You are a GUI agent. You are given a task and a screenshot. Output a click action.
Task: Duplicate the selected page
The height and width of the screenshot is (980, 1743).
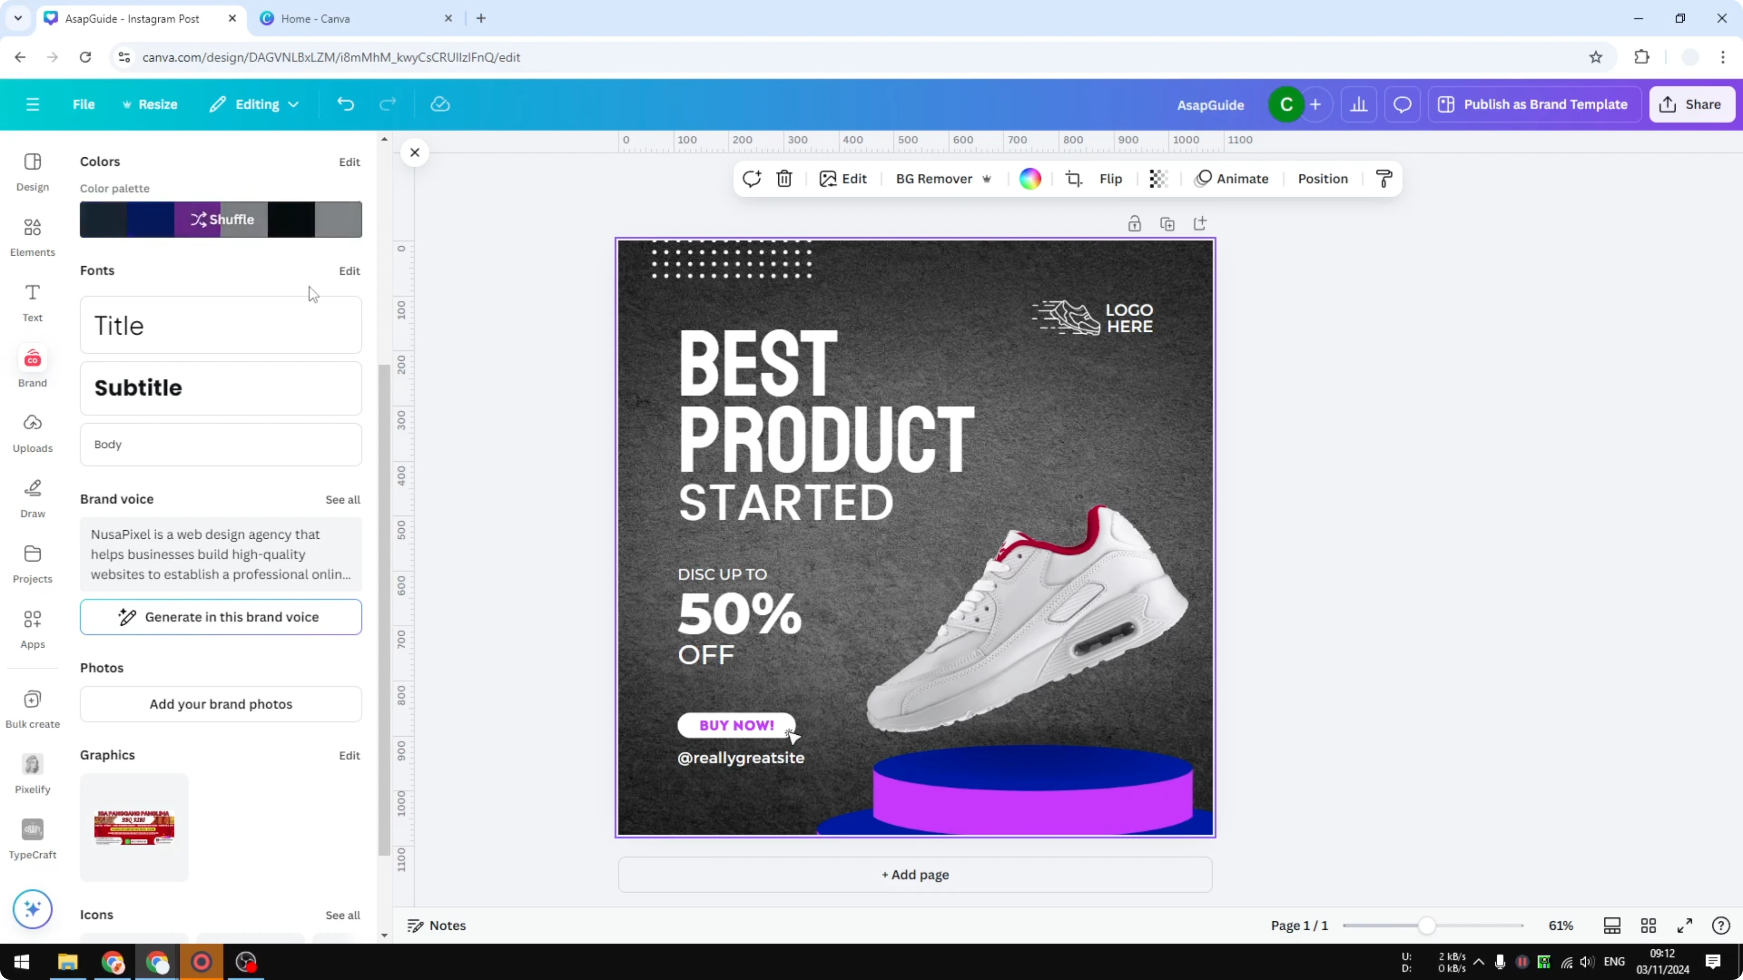1167,223
